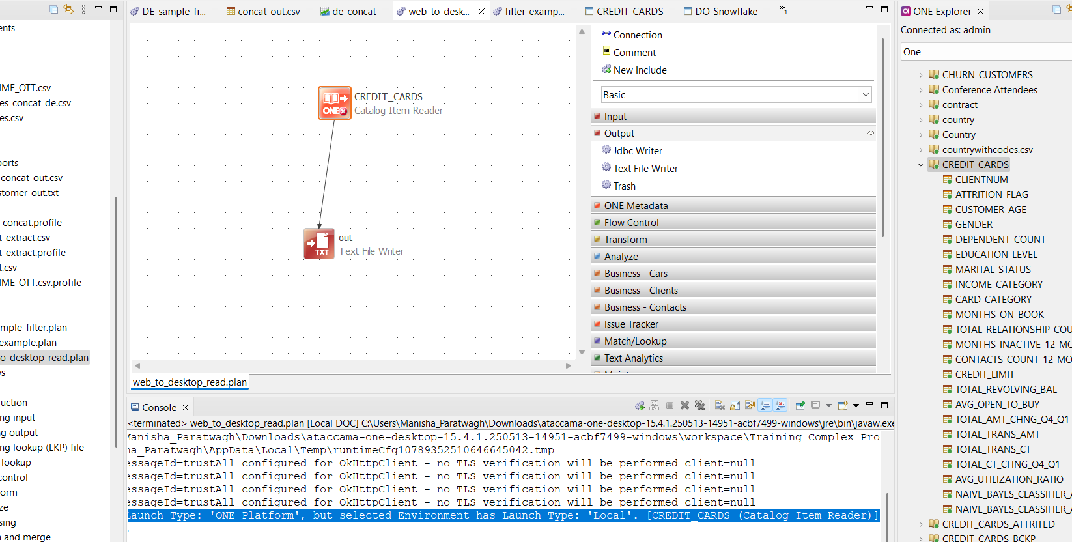Switch to the DO_Snowflake tab
1072x542 pixels.
721,11
